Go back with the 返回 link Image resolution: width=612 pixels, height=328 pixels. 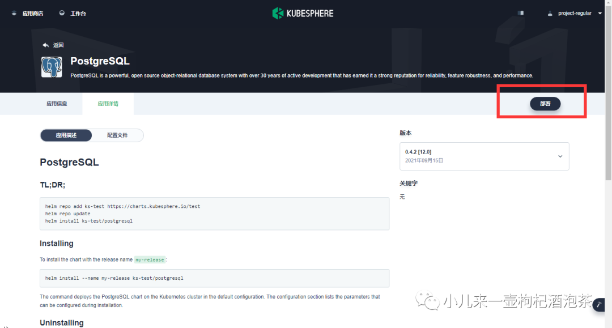[58, 45]
